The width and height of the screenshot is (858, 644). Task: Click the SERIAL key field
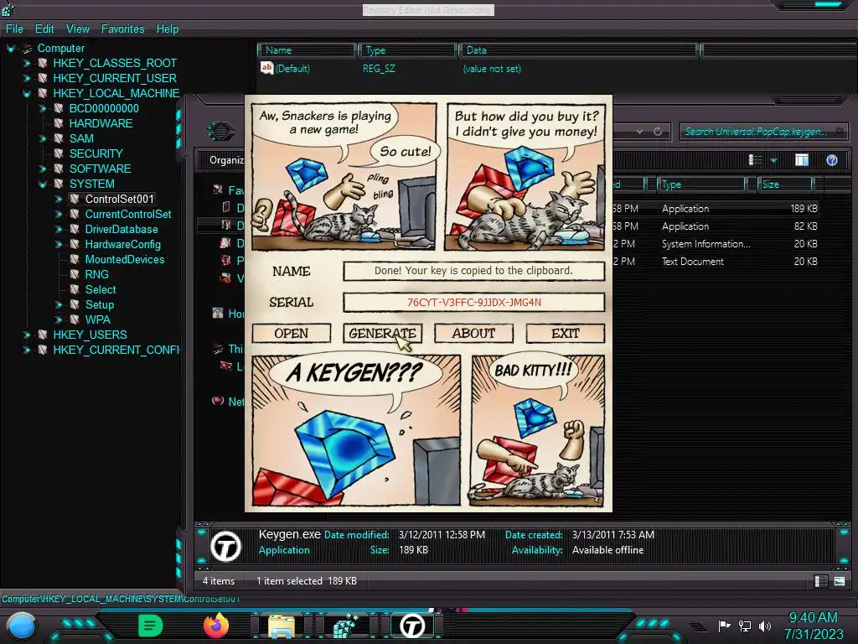(474, 302)
